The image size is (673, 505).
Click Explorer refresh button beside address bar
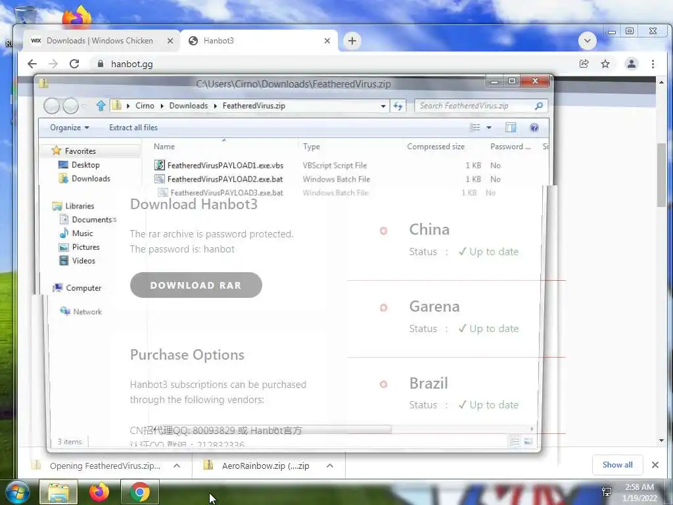pyautogui.click(x=398, y=106)
